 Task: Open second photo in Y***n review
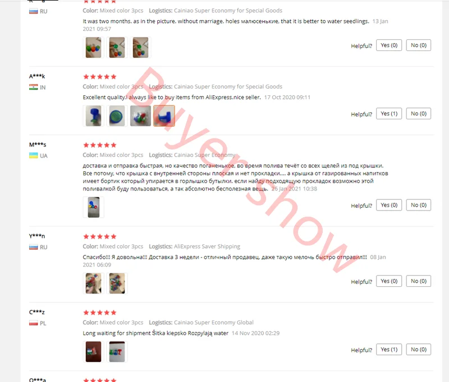click(x=117, y=283)
